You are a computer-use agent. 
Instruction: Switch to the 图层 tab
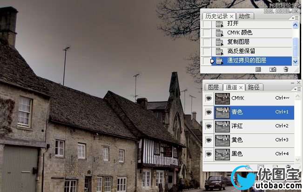(x=213, y=87)
